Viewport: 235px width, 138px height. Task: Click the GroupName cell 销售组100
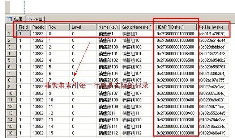[x=137, y=47]
